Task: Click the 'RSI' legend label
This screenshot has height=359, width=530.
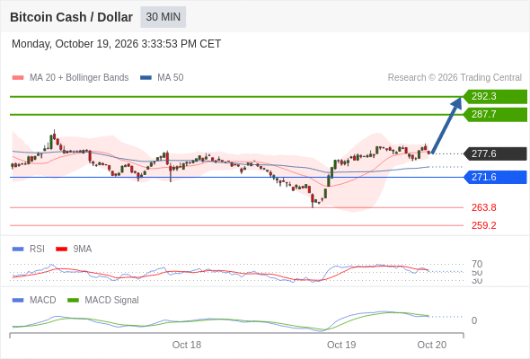Action: pyautogui.click(x=37, y=250)
